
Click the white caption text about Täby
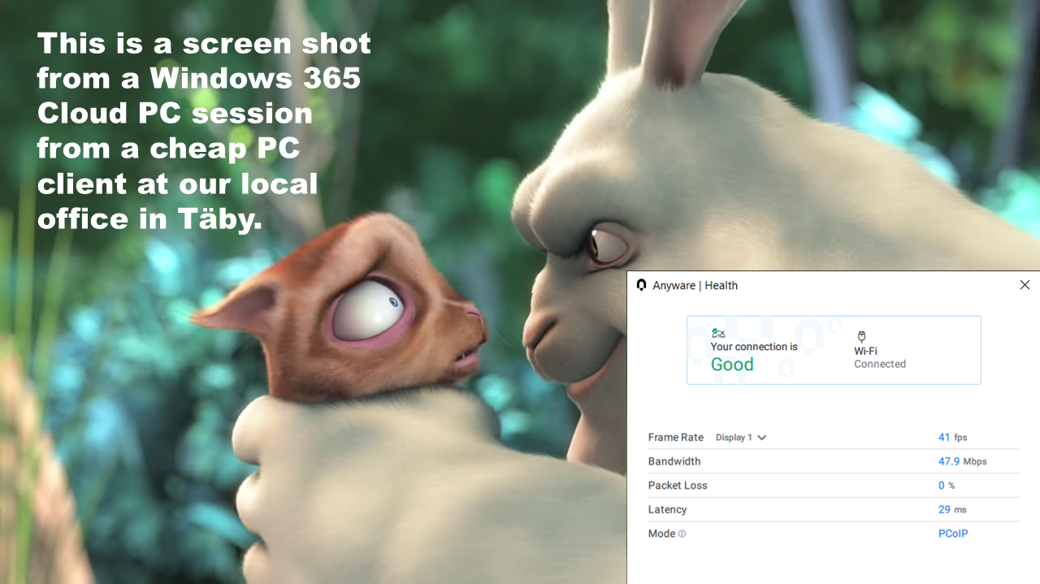point(203,131)
